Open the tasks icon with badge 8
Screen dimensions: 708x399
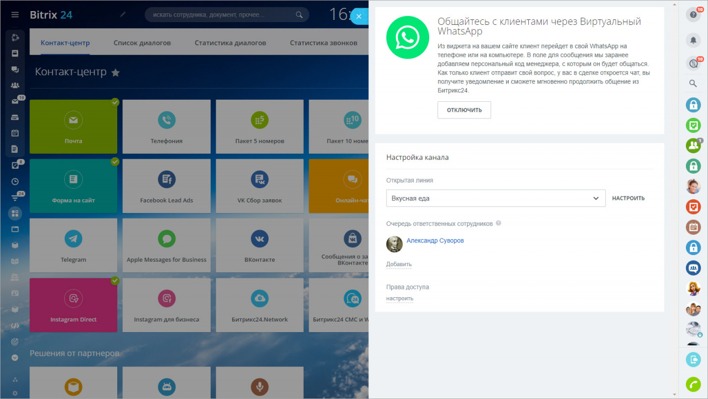(15, 165)
